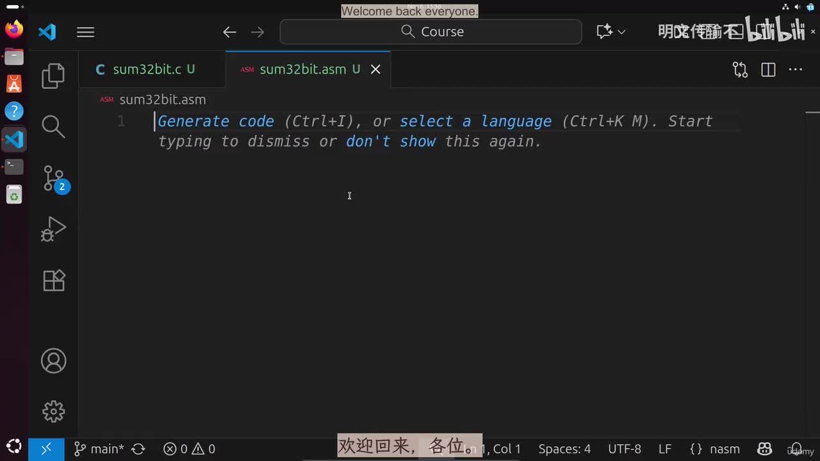The image size is (820, 461).
Task: Change file encoding via UTF-8
Action: pyautogui.click(x=624, y=449)
